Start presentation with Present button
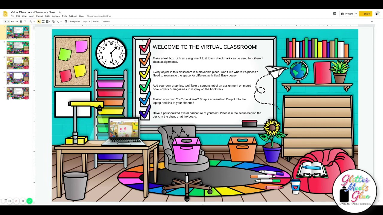This screenshot has height=215, width=383. coord(347,14)
